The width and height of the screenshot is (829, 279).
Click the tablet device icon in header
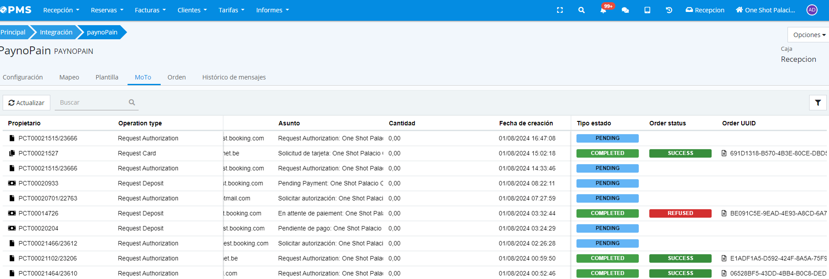[647, 10]
